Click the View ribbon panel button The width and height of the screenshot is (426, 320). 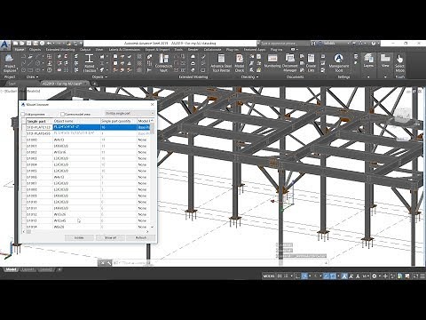click(385, 60)
